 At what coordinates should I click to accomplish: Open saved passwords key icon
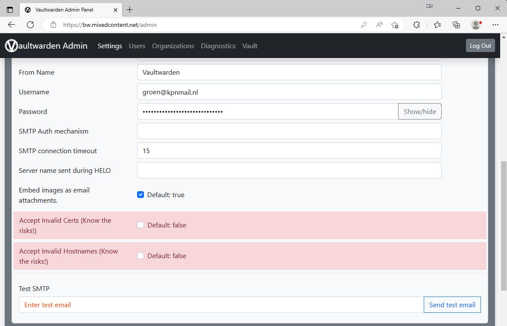(364, 25)
